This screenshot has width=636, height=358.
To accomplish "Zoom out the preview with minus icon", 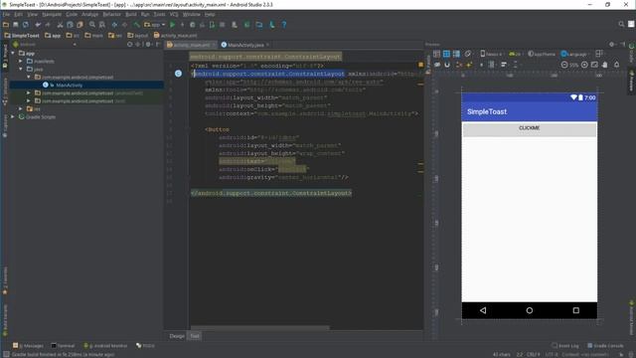I will click(564, 65).
